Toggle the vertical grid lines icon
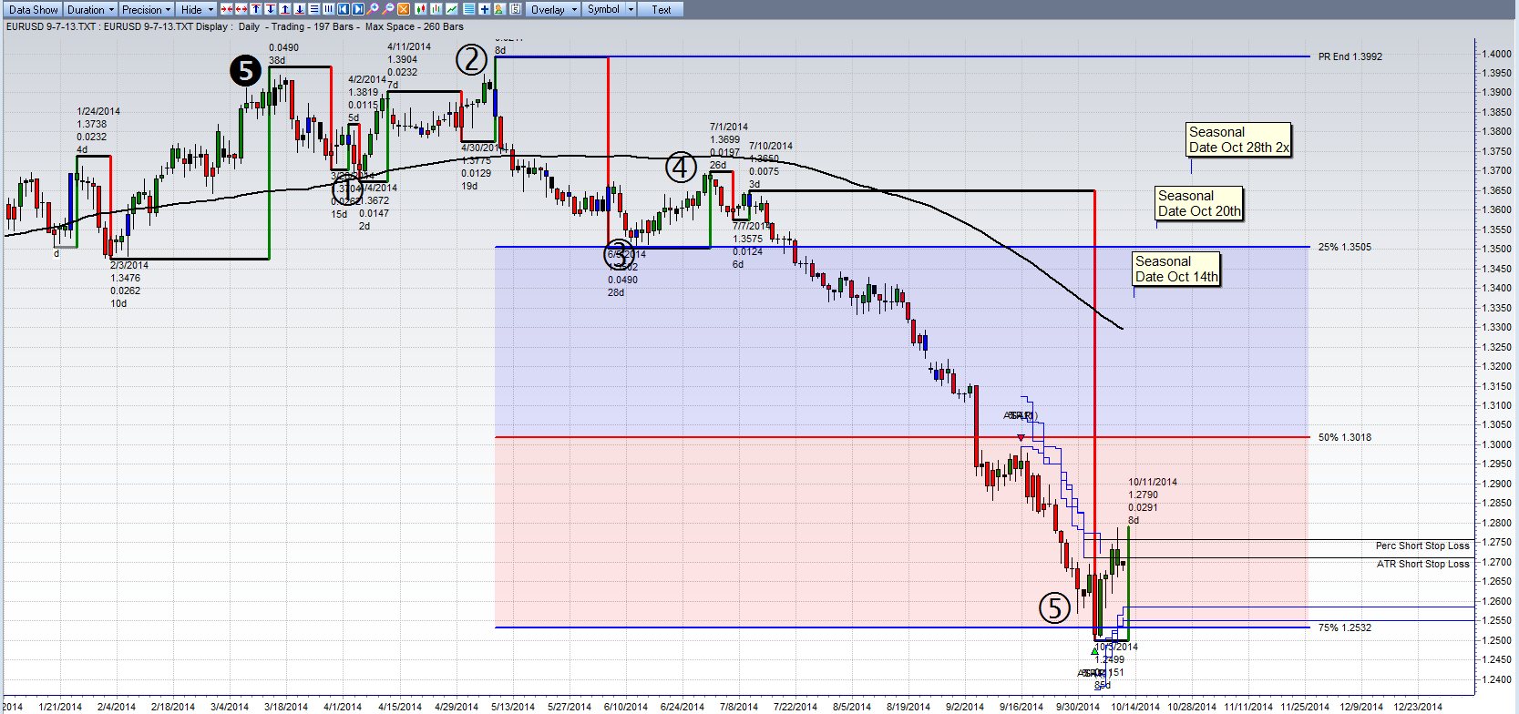 (329, 9)
